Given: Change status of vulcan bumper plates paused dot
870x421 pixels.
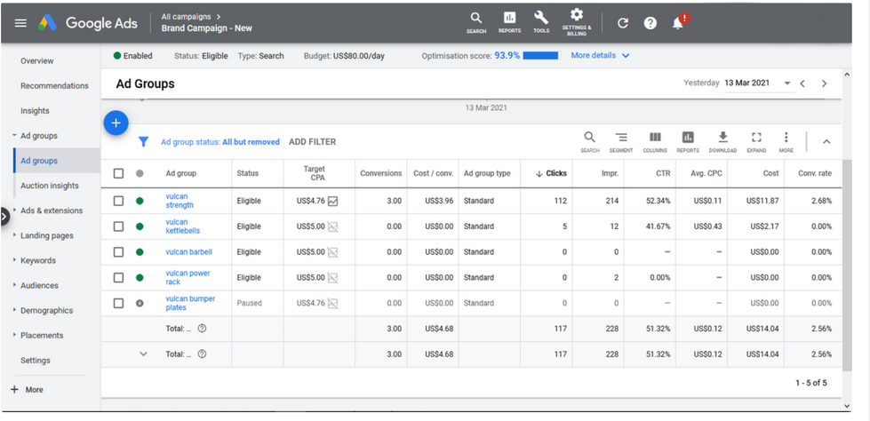Looking at the screenshot, I should click(x=140, y=303).
